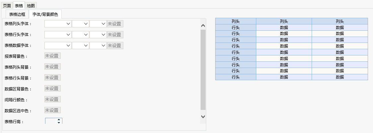Set the 数据区选中色 color
373x133 pixels.
(53, 110)
